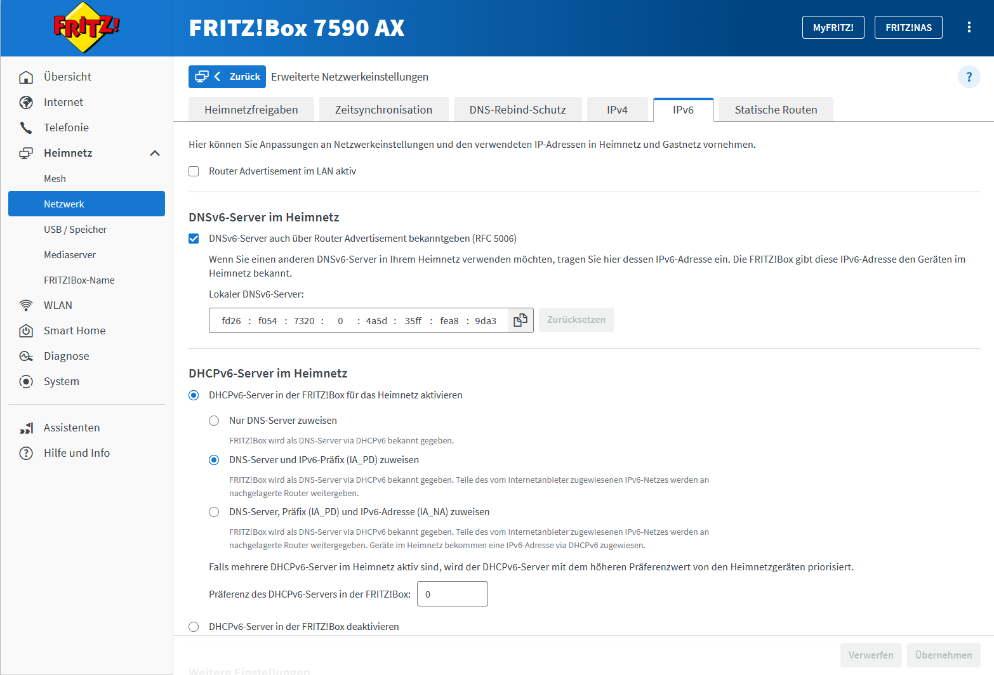Open the three-dot options menu

point(969,27)
